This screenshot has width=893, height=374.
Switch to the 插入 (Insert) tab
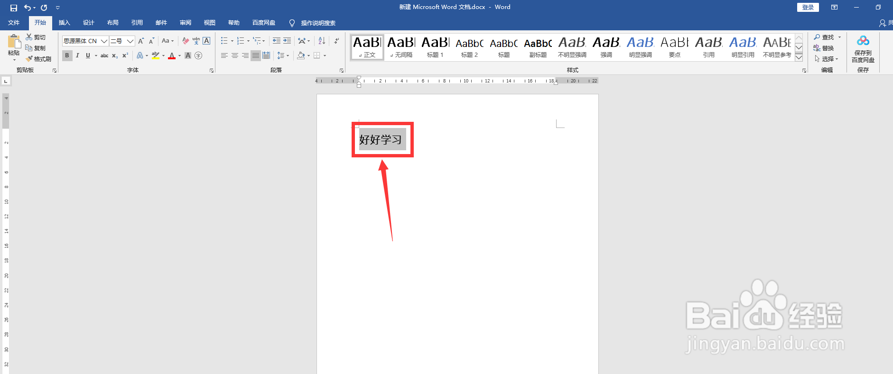[64, 23]
